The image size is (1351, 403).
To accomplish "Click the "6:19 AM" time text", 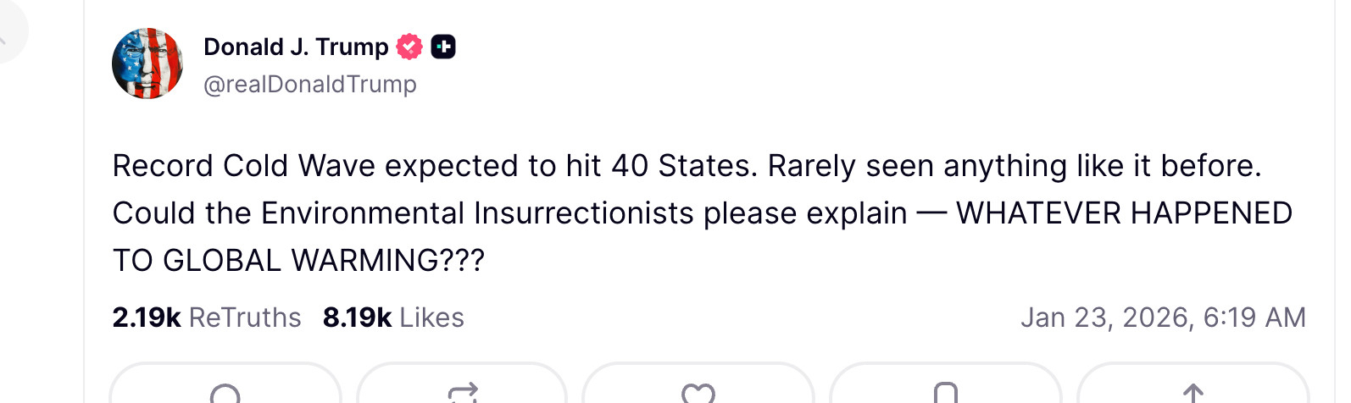I will pyautogui.click(x=1254, y=317).
